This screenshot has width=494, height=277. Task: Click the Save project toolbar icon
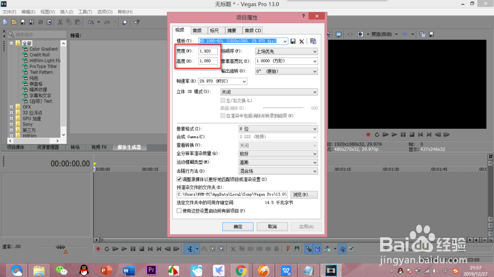(x=23, y=22)
